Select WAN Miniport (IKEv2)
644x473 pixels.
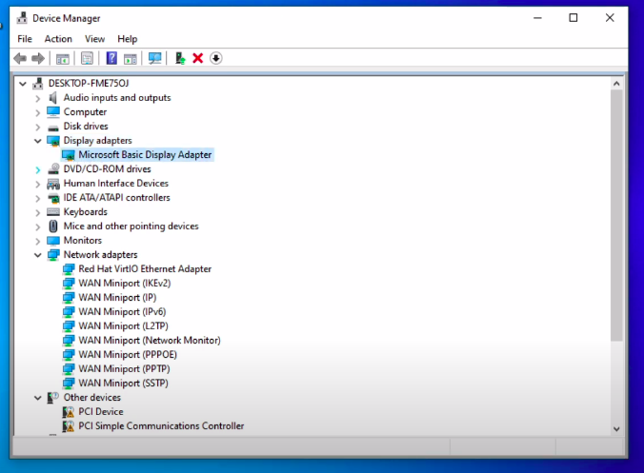(125, 283)
